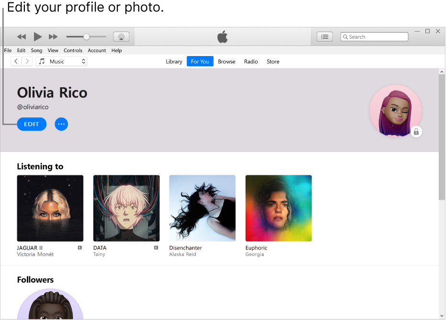Open the Edit menu
The image size is (447, 320).
tap(21, 50)
